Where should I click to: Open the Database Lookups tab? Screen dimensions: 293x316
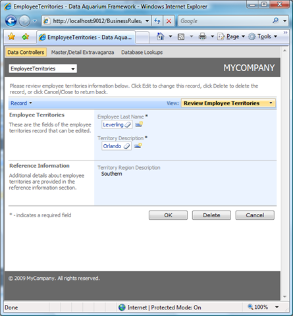142,53
